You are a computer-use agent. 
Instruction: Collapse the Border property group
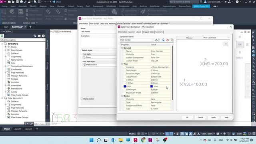click(122, 96)
